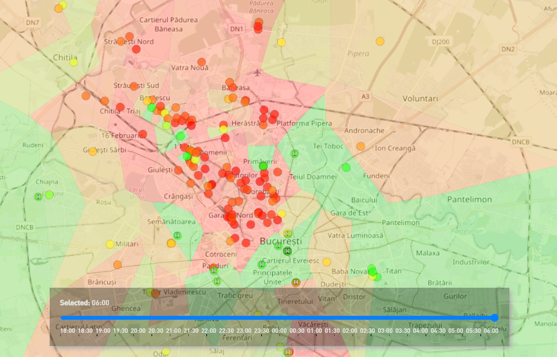Viewport: 557px width, 357px height.
Task: Click the yellow dot right of Cartierul Evreiesc
Action: [x=327, y=262]
